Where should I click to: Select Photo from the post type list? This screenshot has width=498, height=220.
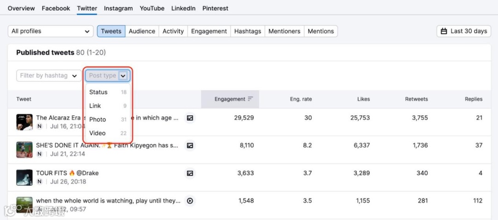tap(98, 119)
